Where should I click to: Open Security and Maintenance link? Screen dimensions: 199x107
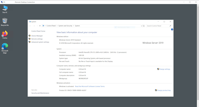[40, 93]
